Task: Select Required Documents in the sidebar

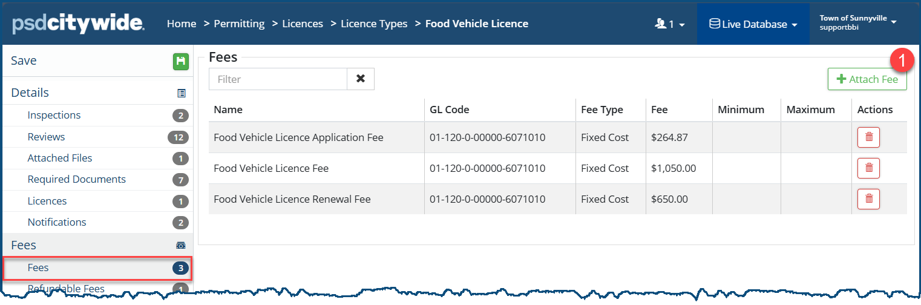Action: point(76,179)
